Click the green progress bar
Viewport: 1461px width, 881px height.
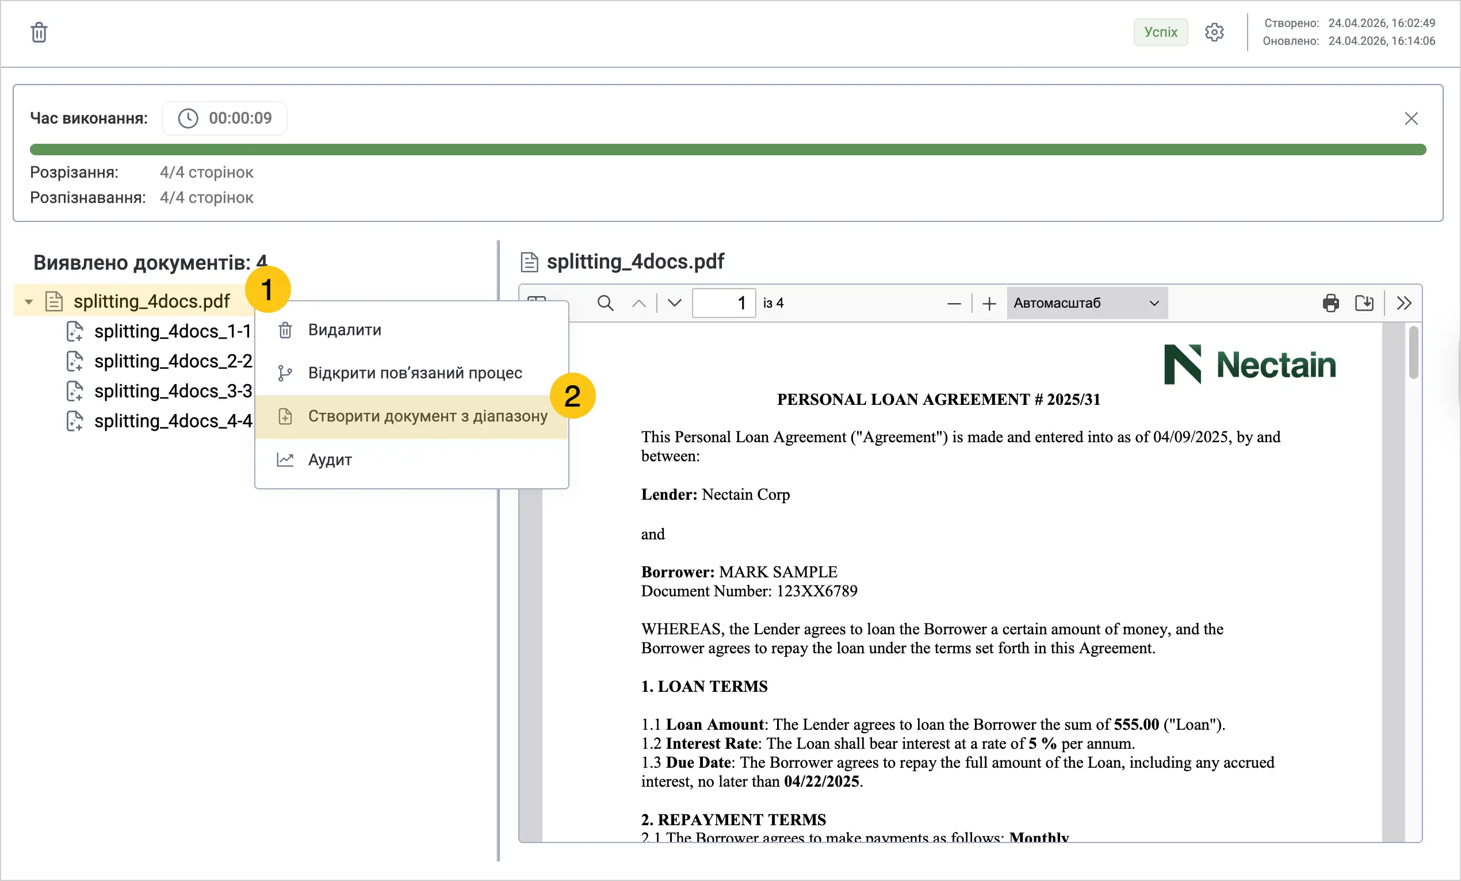pos(728,150)
